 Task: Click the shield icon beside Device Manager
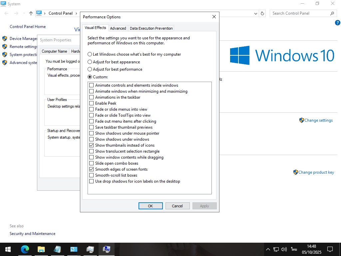tap(5, 39)
